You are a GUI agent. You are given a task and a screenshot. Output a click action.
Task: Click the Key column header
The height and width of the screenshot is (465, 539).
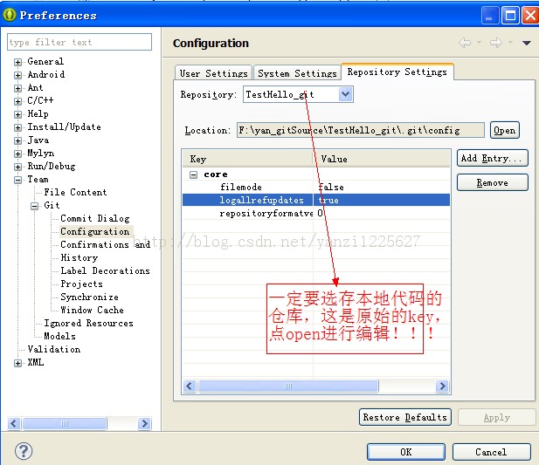coord(247,159)
